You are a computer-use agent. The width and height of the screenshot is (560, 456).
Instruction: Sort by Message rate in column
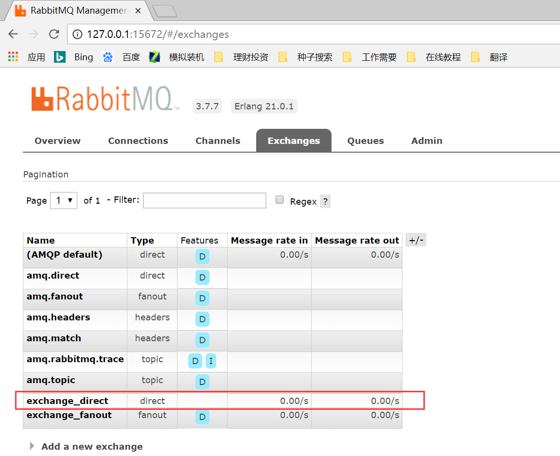269,240
